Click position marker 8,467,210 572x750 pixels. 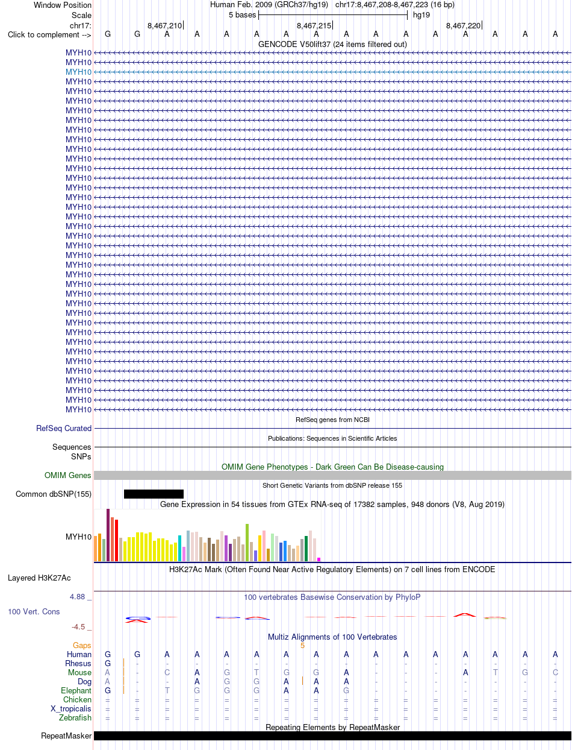[164, 25]
